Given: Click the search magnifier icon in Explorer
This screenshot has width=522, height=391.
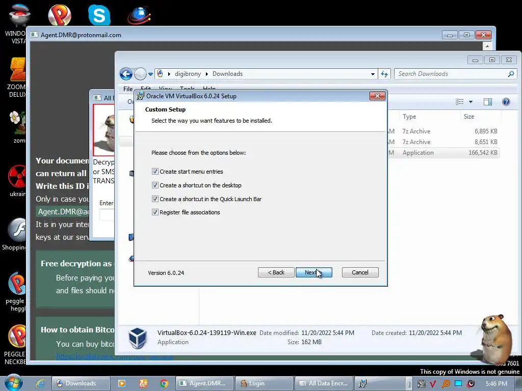Looking at the screenshot, I should pyautogui.click(x=511, y=74).
